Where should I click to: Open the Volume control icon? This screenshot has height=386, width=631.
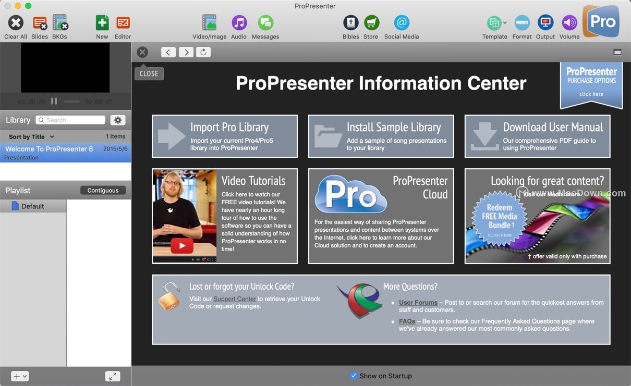pyautogui.click(x=569, y=23)
